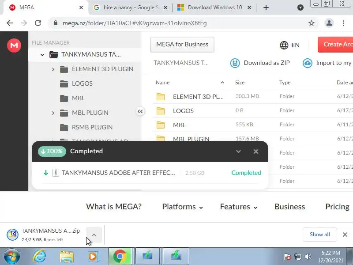353x265 pixels.
Task: Open Windows Explorer from the taskbar
Action: click(67, 257)
